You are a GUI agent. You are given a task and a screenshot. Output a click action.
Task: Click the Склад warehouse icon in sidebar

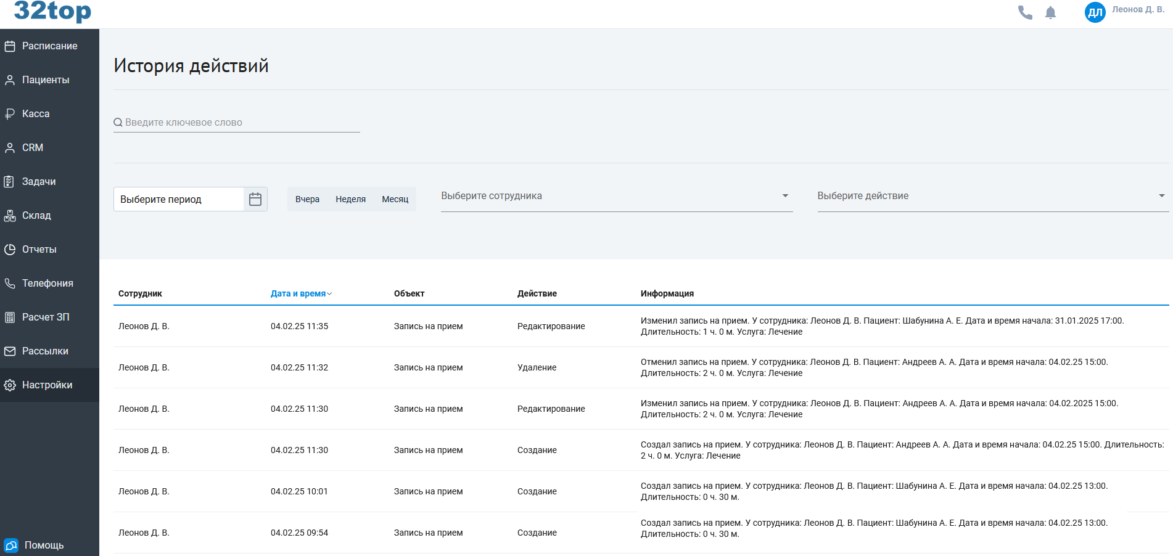(x=10, y=216)
